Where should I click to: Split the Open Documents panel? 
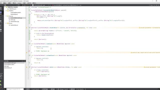point(23,61)
